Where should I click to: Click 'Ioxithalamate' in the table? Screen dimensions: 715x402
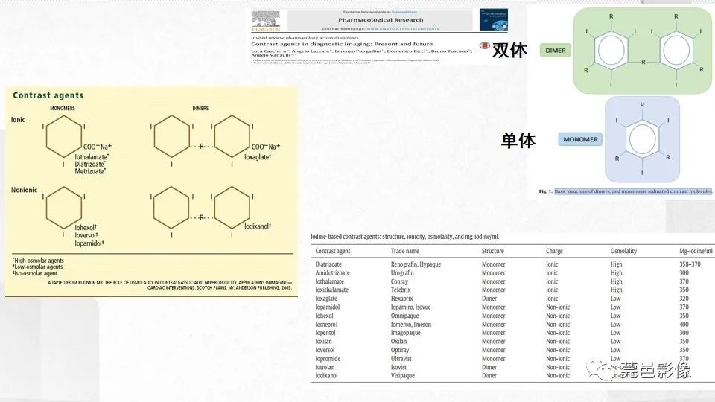click(x=332, y=290)
